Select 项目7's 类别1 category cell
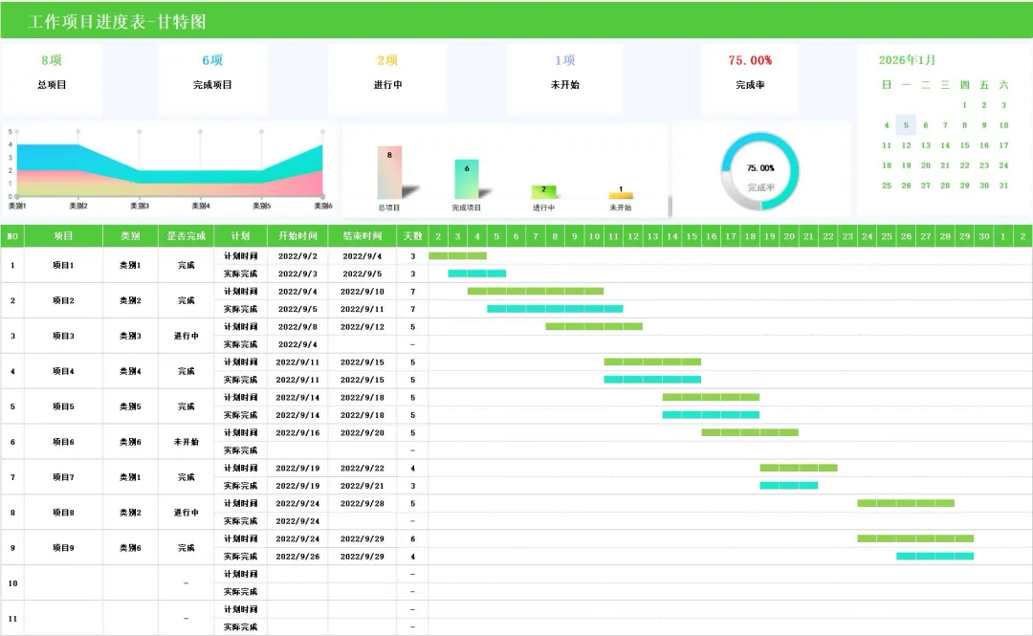The image size is (1033, 636). point(130,477)
